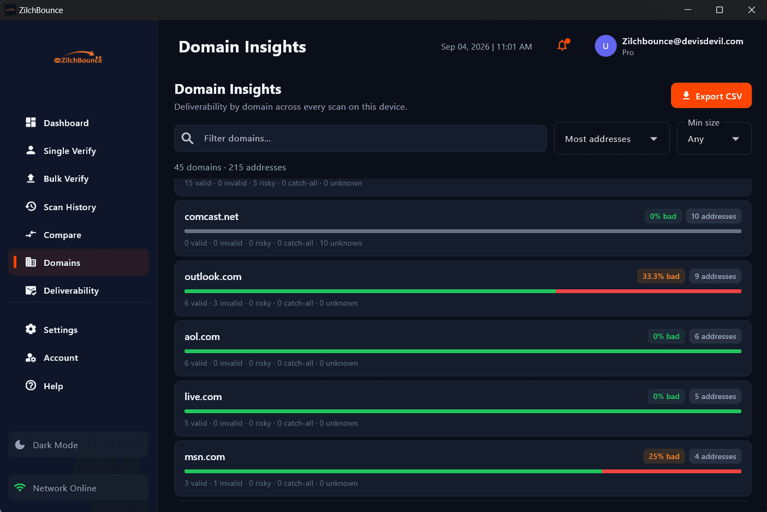767x512 pixels.
Task: Click the user avatar U circle
Action: (x=605, y=46)
